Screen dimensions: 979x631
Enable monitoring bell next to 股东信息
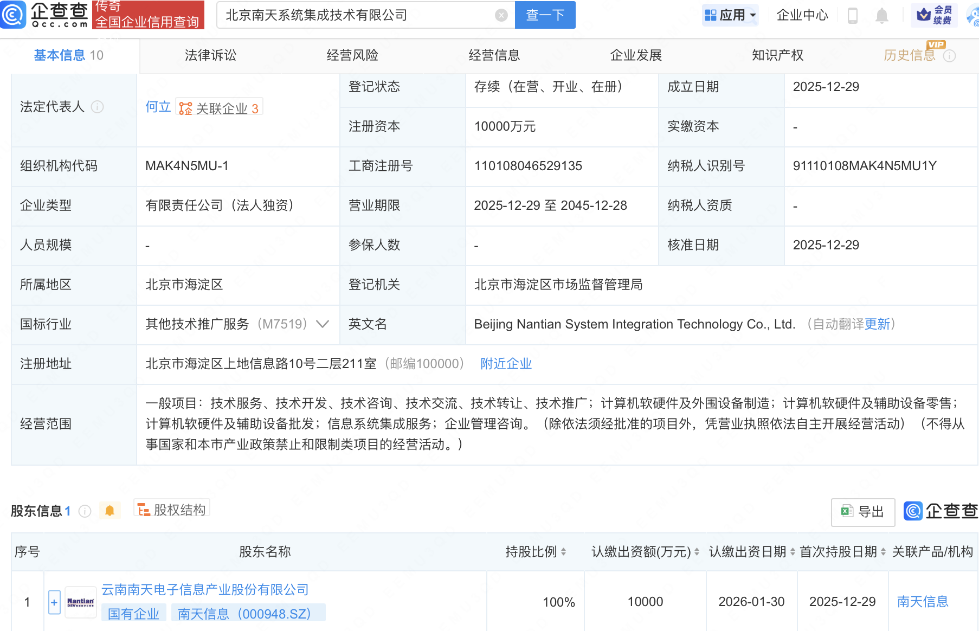110,510
